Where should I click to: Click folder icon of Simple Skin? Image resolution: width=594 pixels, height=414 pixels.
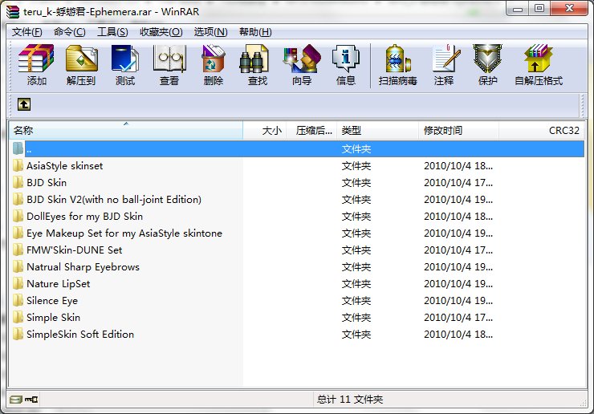tap(18, 317)
